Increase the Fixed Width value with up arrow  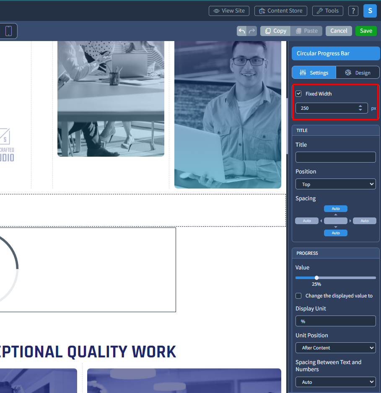360,106
